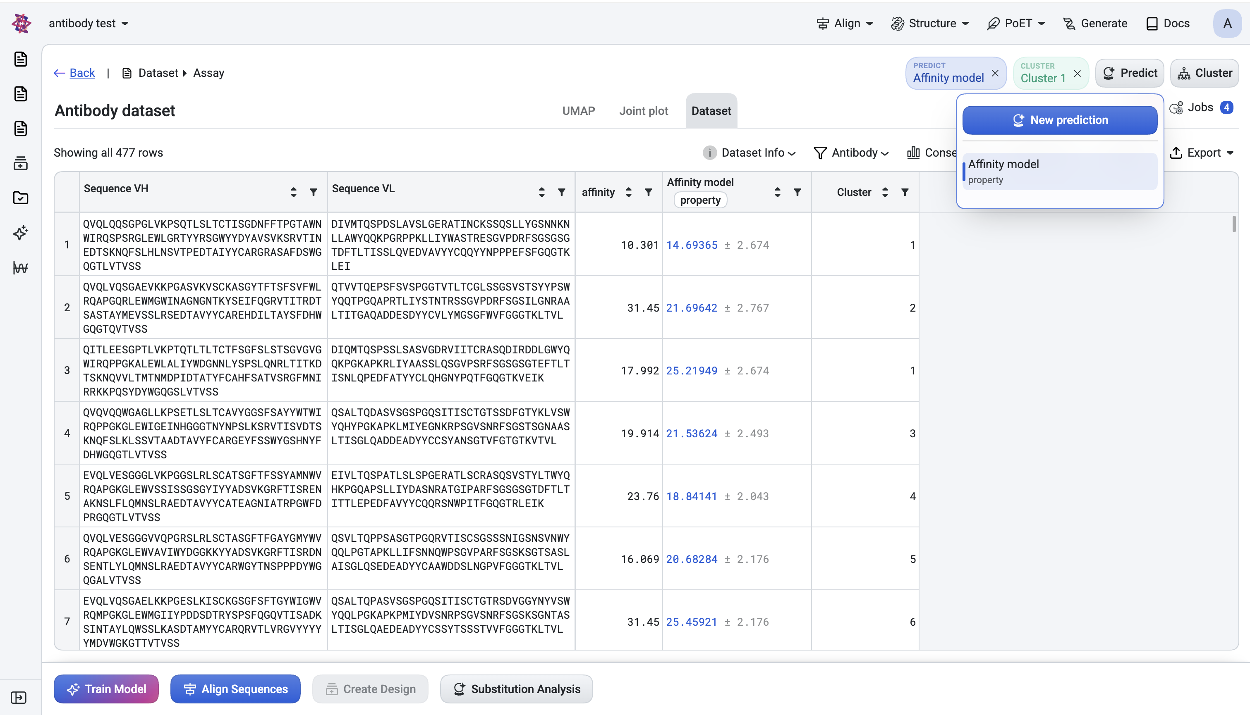Open the Conservation dropdown

pos(931,153)
